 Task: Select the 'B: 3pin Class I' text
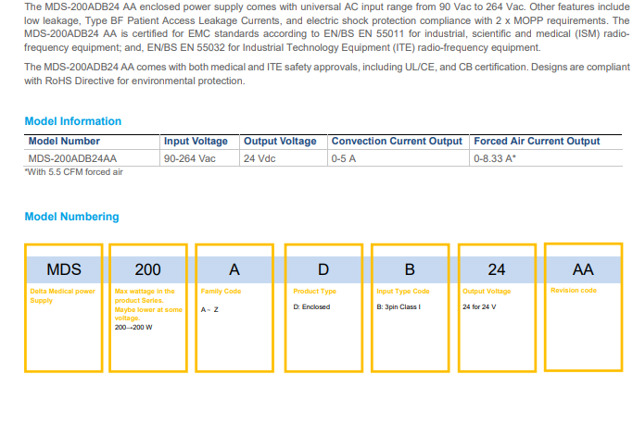399,306
